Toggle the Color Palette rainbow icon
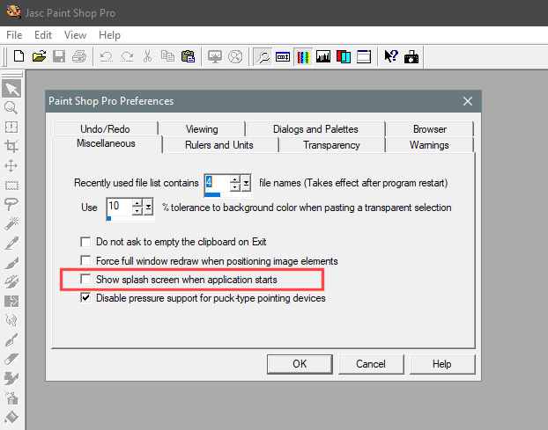 [303, 56]
